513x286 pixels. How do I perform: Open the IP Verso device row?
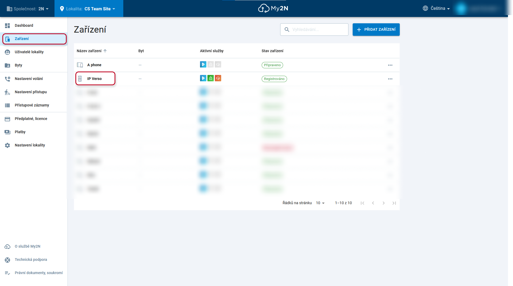237,79
